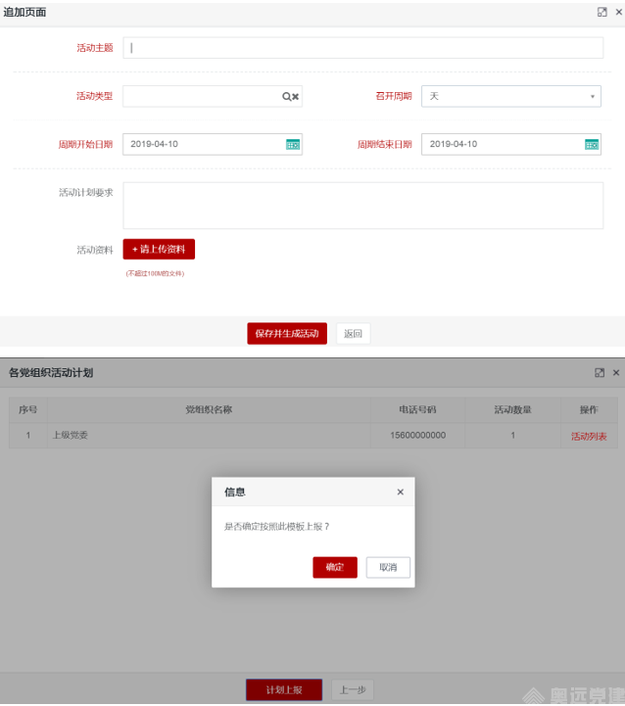Select the phone number 15600000000 cell

click(417, 436)
